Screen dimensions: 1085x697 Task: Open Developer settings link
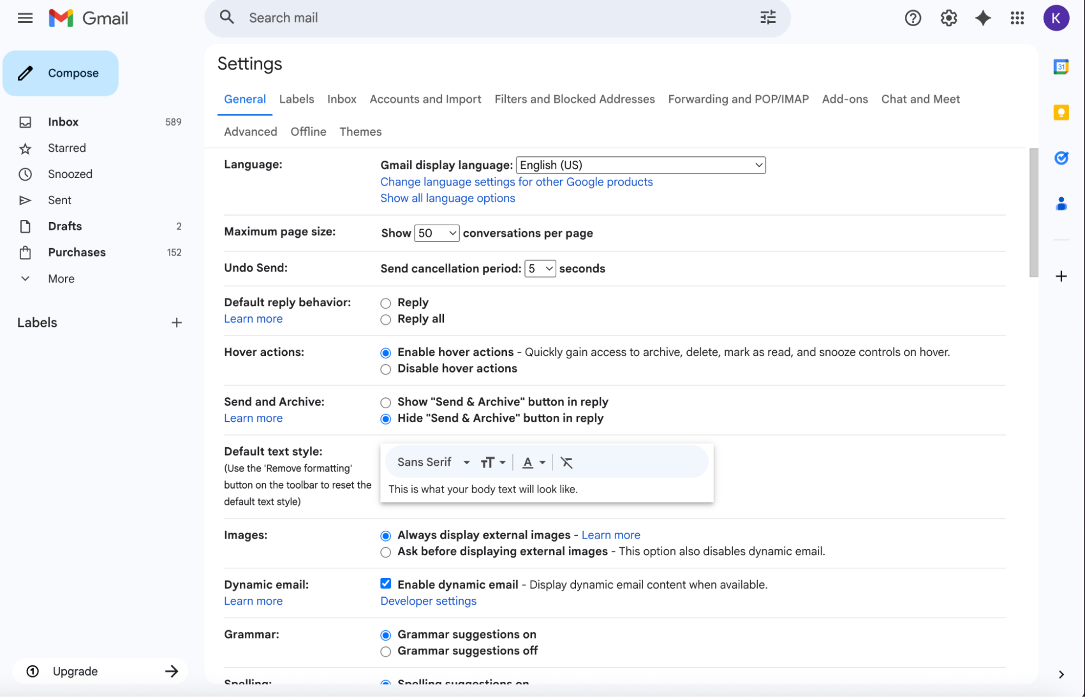[428, 601]
